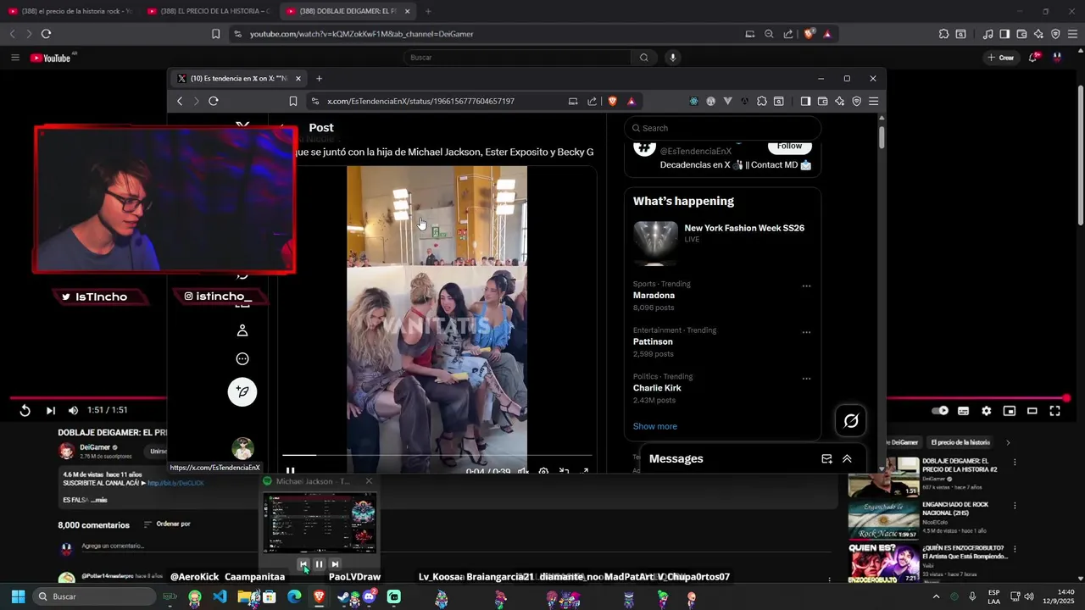Image resolution: width=1085 pixels, height=610 pixels.
Task: Open Brave VPN in X window
Action: coord(857,101)
